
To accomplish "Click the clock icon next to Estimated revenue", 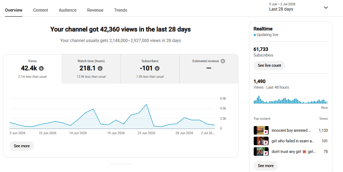I will tap(223, 61).
